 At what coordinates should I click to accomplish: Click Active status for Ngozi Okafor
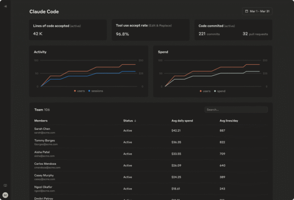128,189
